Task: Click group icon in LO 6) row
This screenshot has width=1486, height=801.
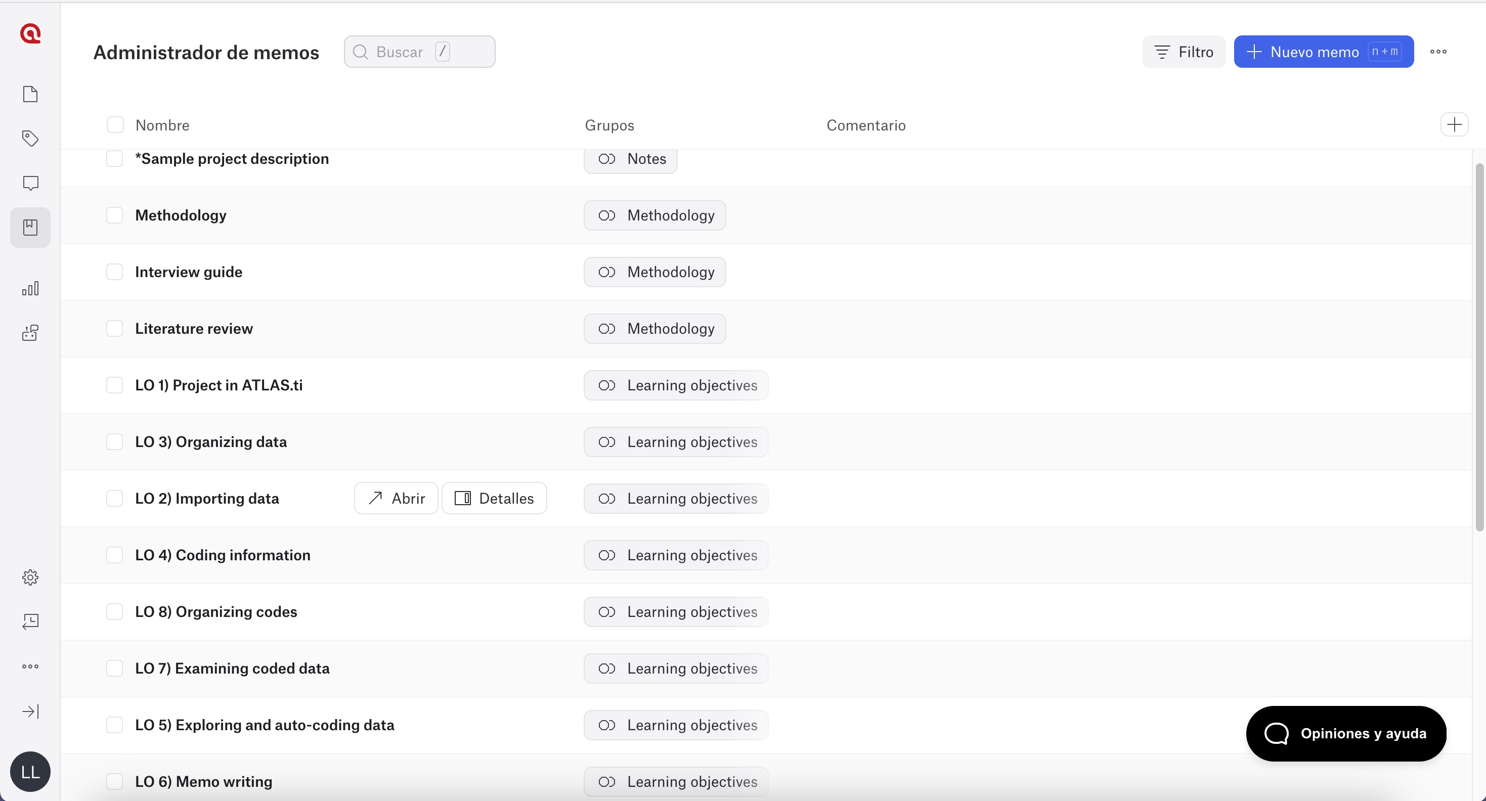Action: tap(607, 782)
